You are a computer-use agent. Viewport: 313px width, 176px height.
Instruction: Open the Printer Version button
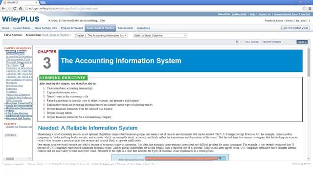coord(272,42)
